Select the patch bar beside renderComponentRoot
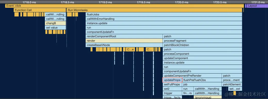This screenshot has width=268, height=99. point(202,37)
